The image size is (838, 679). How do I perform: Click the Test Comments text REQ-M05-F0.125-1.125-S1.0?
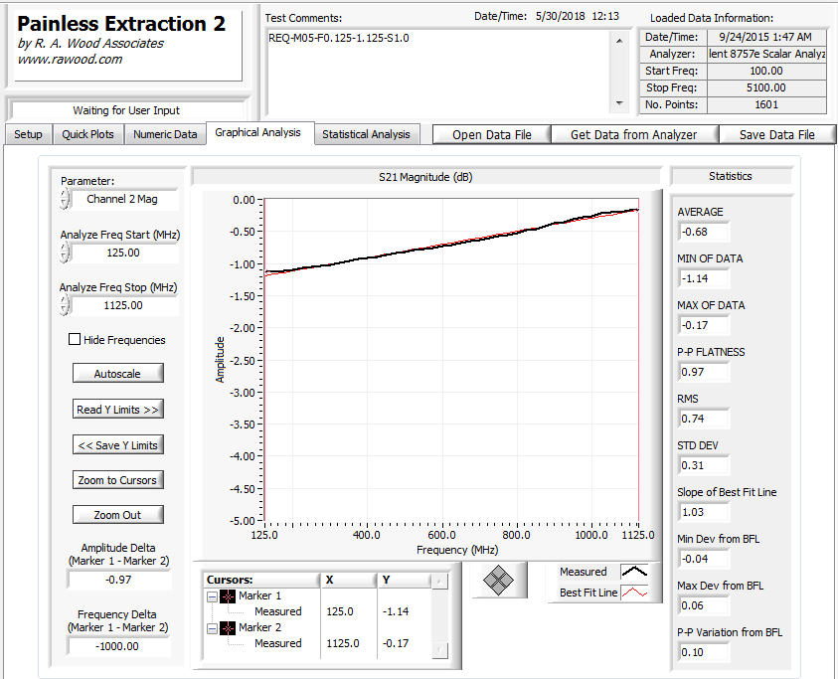tap(339, 38)
